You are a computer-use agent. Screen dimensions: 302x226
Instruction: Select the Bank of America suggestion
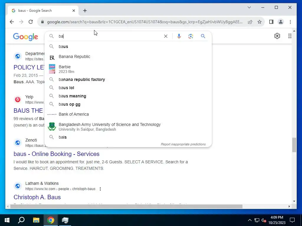[128, 114]
